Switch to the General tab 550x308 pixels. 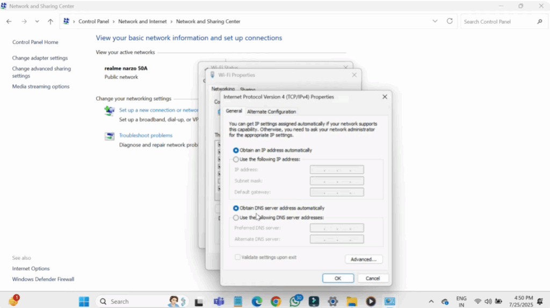[234, 111]
